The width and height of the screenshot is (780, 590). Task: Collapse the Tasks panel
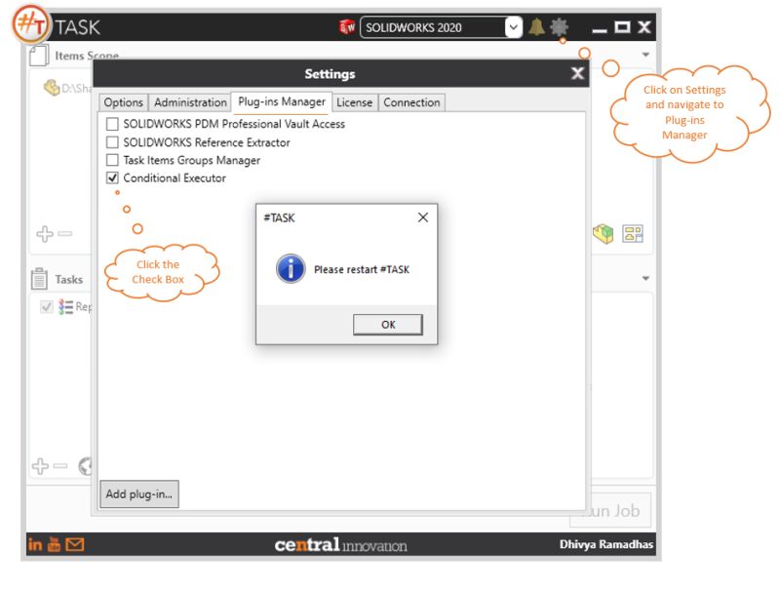[646, 278]
